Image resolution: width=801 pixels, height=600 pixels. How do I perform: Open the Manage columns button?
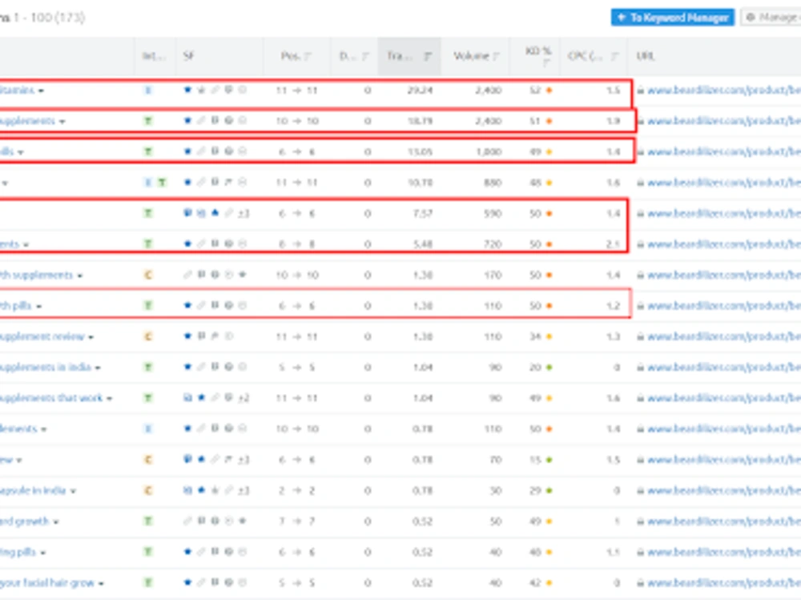[771, 18]
